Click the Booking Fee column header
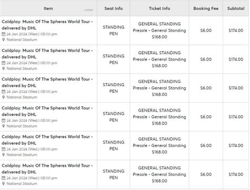Viewport: 250px width, 190px height. (x=206, y=8)
